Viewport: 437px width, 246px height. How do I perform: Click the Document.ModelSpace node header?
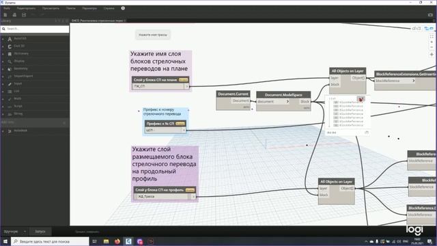[283, 95]
